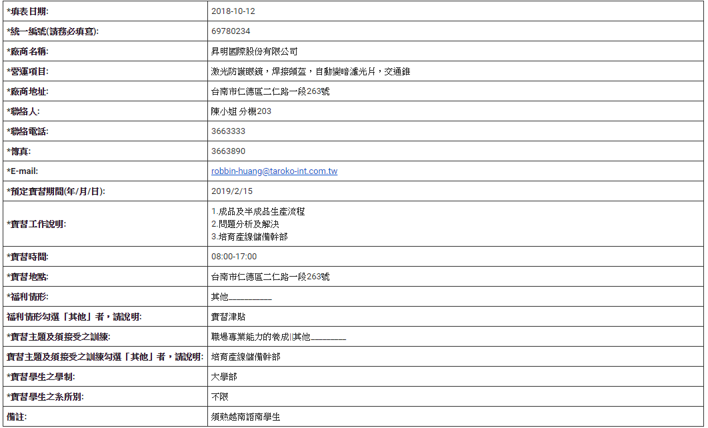Screen dimensions: 708x428
Task: Select the *廠商名稱 label
Action: (27, 51)
